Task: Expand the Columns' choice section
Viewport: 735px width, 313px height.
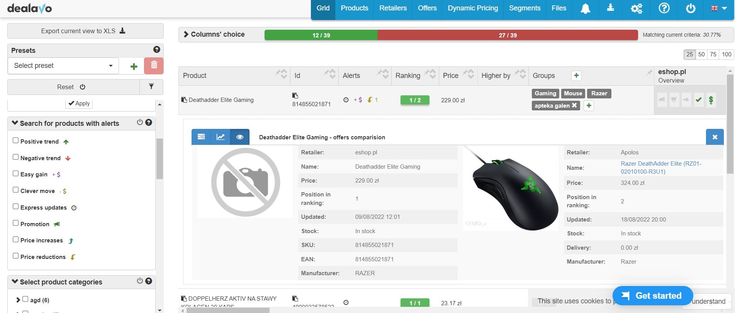Action: coord(214,34)
